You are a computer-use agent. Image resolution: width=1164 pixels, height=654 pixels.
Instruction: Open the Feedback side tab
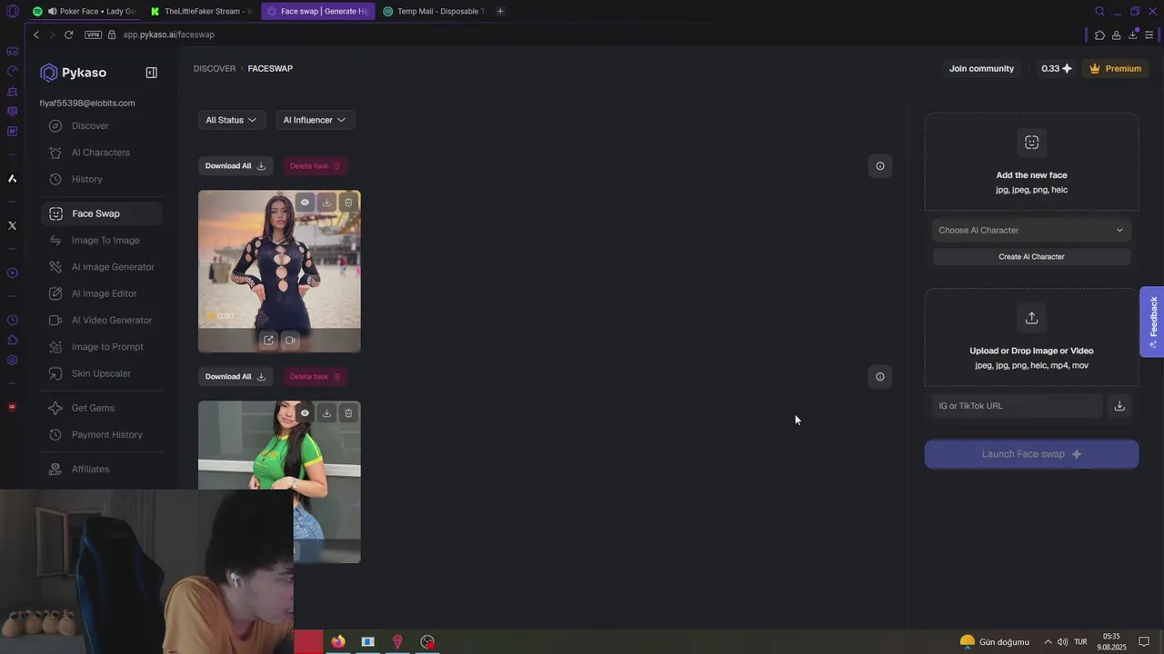point(1152,322)
